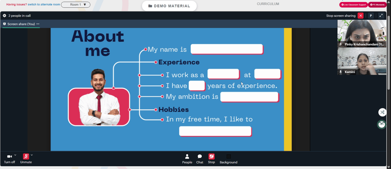The width and height of the screenshot is (391, 169).
Task: Open the Room 1 dropdown
Action: [75, 4]
